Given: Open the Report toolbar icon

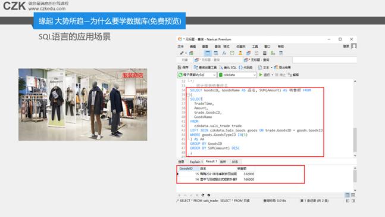Looking at the screenshot, I should pos(256,53).
